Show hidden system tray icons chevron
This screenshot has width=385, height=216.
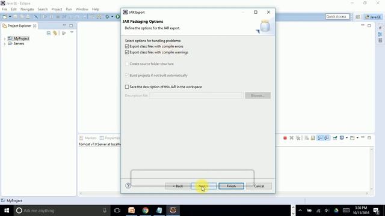(300, 211)
